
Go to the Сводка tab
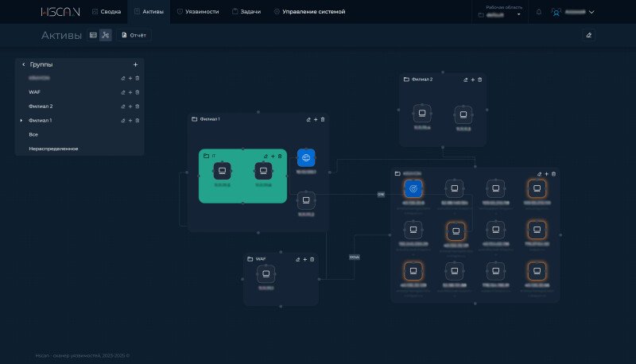click(x=107, y=12)
